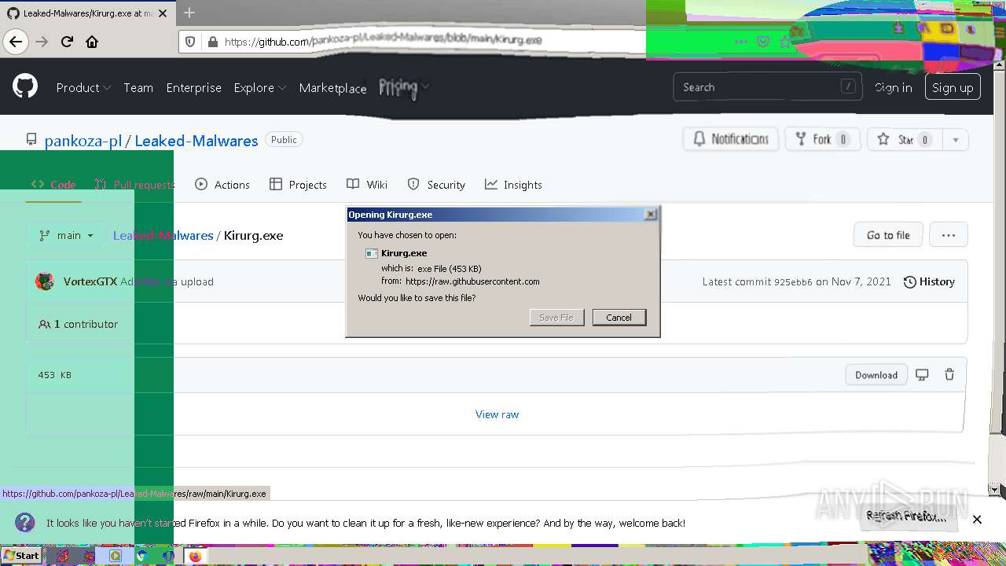Click the Go to file button

888,235
